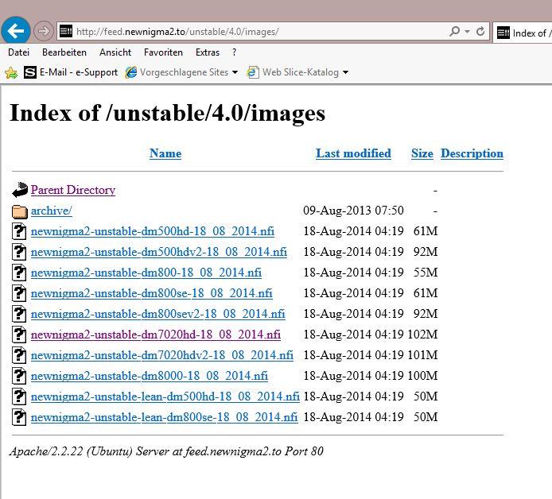Image resolution: width=552 pixels, height=499 pixels.
Task: Open the Favoriten menu
Action: point(163,52)
